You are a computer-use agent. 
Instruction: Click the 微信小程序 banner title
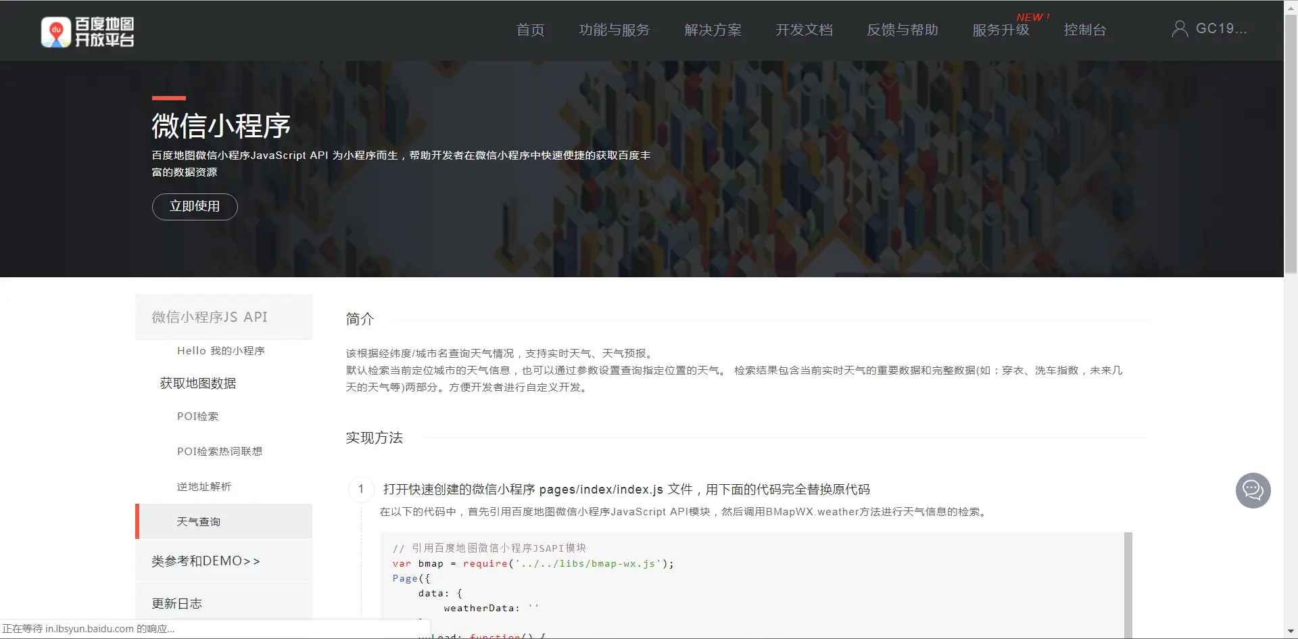point(221,126)
